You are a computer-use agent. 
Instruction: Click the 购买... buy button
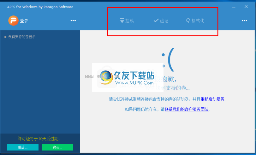pos(57,147)
